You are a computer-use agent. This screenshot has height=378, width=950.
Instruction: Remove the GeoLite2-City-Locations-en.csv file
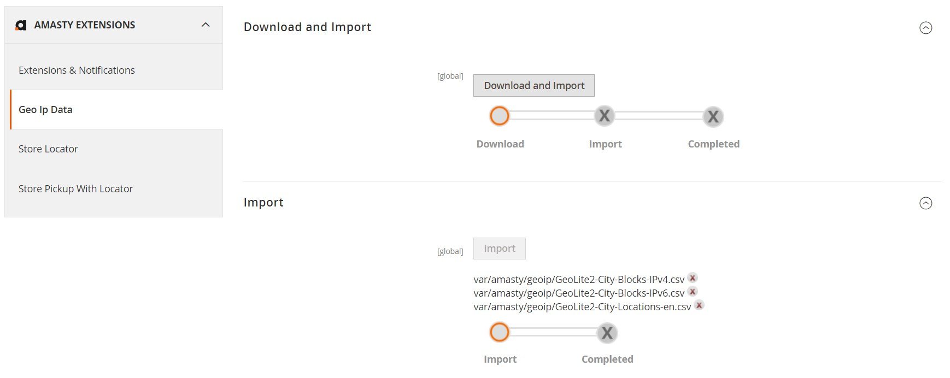click(699, 305)
